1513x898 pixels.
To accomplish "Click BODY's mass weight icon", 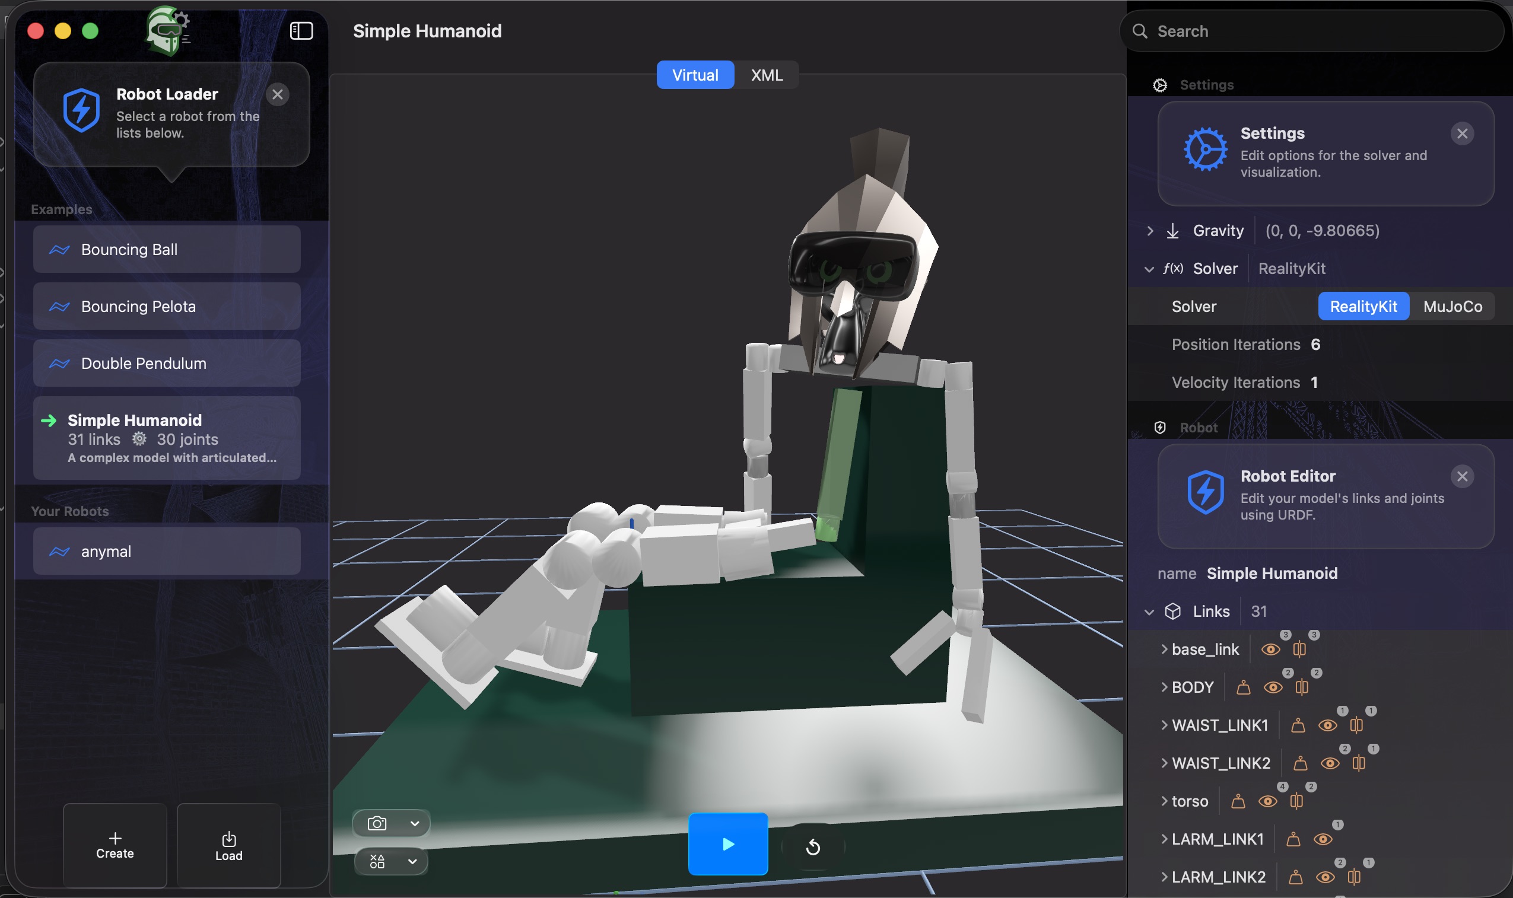I will click(x=1243, y=687).
